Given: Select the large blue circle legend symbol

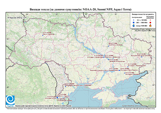Looking at the screenshot, I should click(134, 23).
